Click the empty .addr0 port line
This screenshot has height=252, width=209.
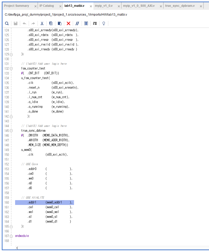(50, 169)
